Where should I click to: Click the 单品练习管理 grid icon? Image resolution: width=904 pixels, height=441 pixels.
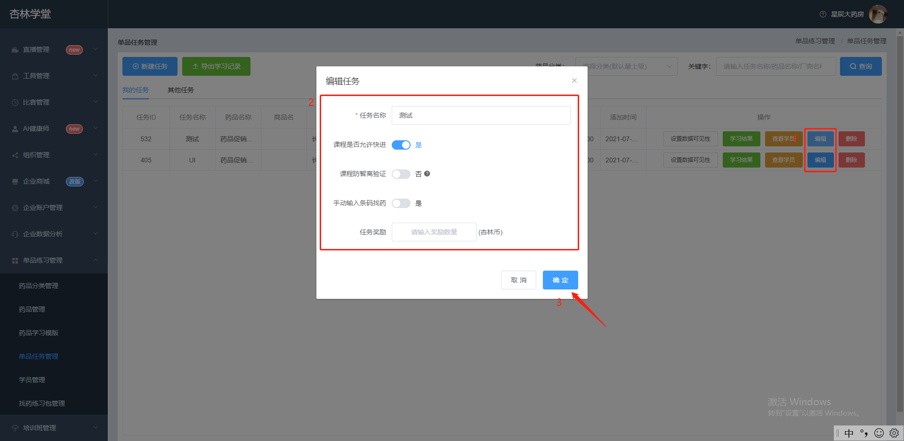coord(15,261)
